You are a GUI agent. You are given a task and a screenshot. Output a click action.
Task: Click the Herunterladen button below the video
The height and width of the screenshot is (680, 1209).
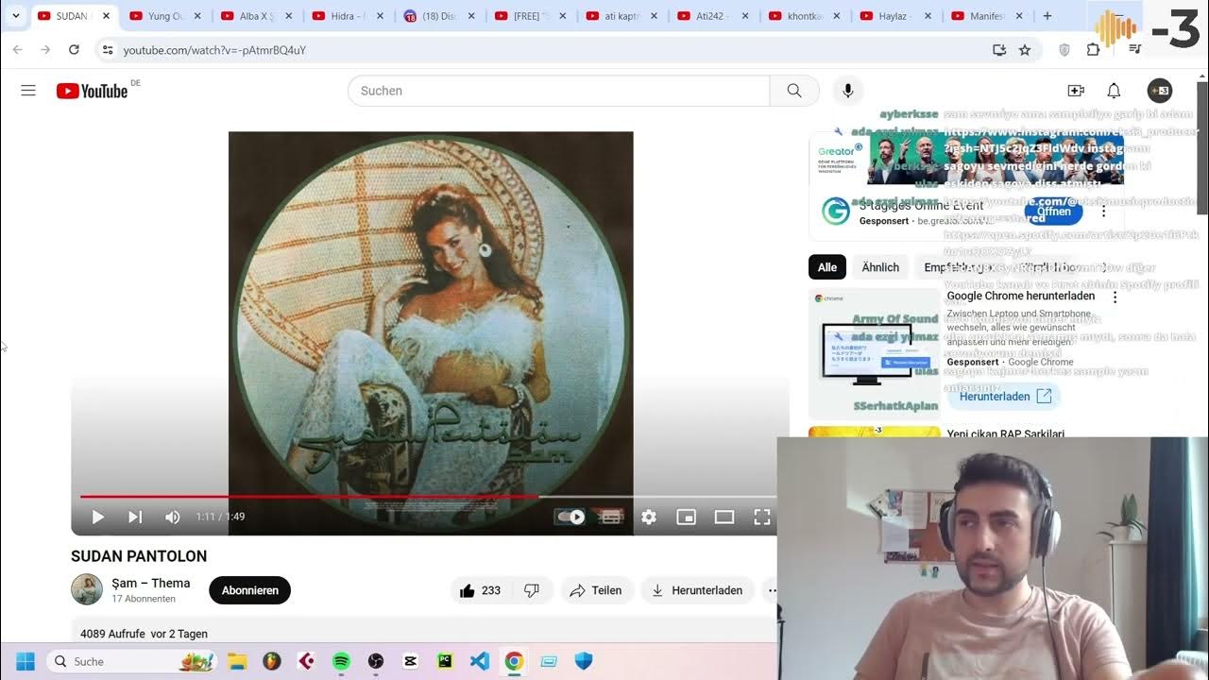(x=698, y=590)
